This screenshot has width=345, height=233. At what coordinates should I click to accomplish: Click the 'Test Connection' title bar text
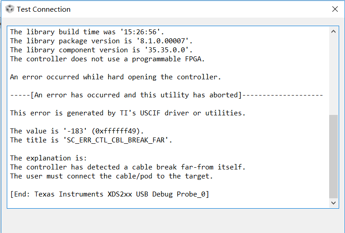[x=44, y=9]
